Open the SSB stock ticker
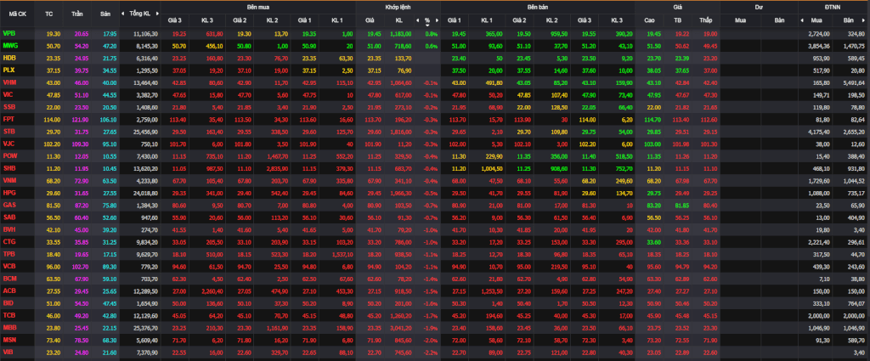 [x=8, y=106]
